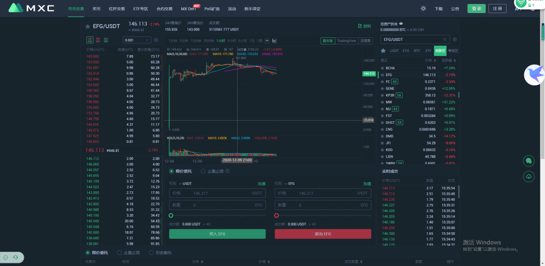Select 限价委托 radio in trade form
The image size is (545, 266).
tap(172, 171)
